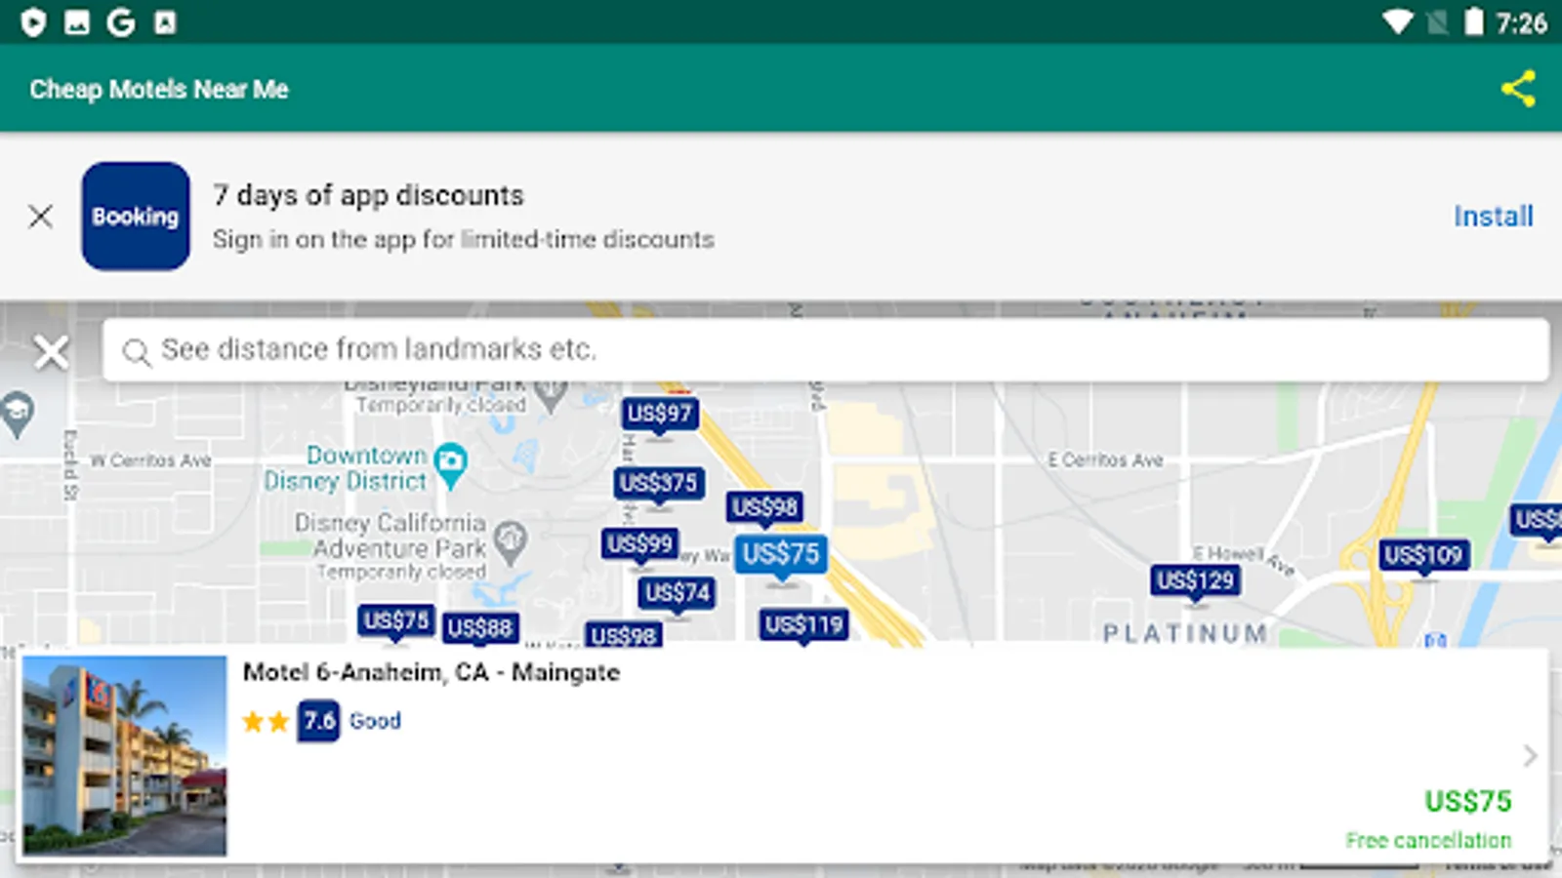Select the US$129 map price marker
The width and height of the screenshot is (1562, 878).
pyautogui.click(x=1196, y=581)
